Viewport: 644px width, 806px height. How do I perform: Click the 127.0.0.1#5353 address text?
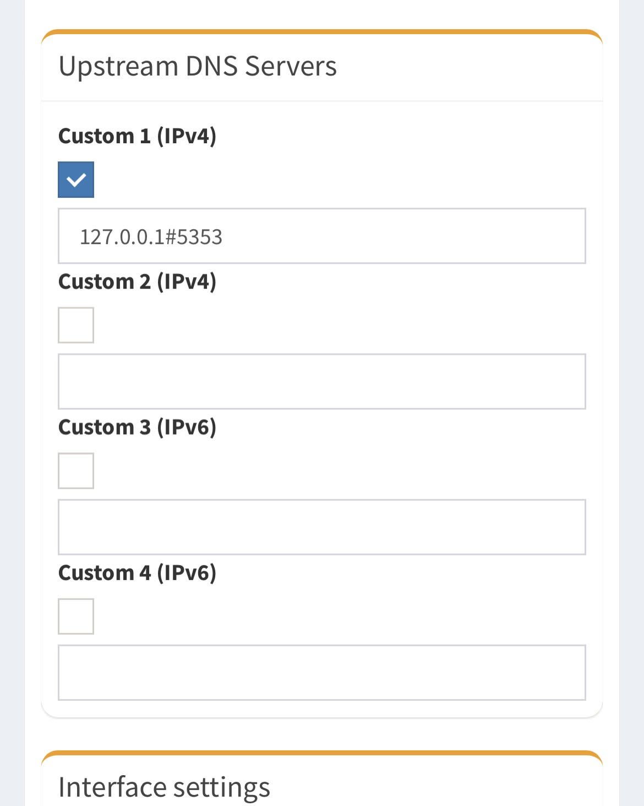pos(151,237)
